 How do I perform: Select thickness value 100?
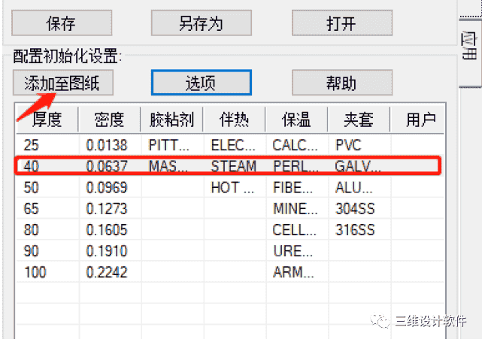pyautogui.click(x=35, y=272)
